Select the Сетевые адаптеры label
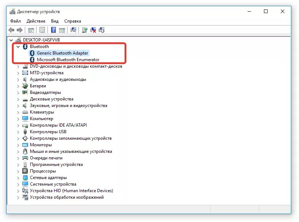This screenshot has width=299, height=222. pyautogui.click(x=48, y=178)
